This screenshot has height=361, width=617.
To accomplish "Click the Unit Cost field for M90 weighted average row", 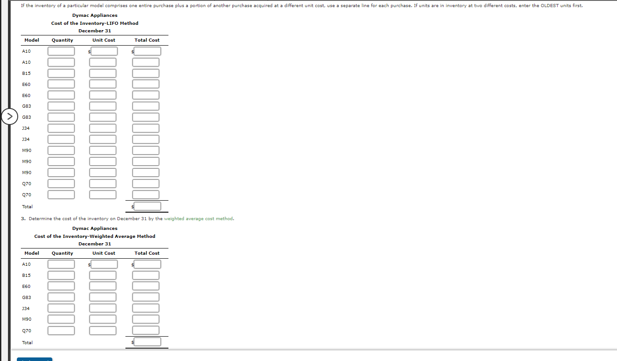I will (103, 319).
